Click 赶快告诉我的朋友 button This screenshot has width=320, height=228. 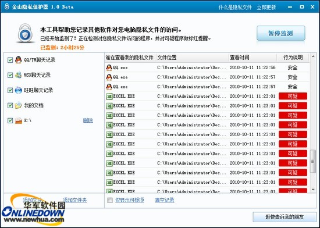(x=285, y=217)
